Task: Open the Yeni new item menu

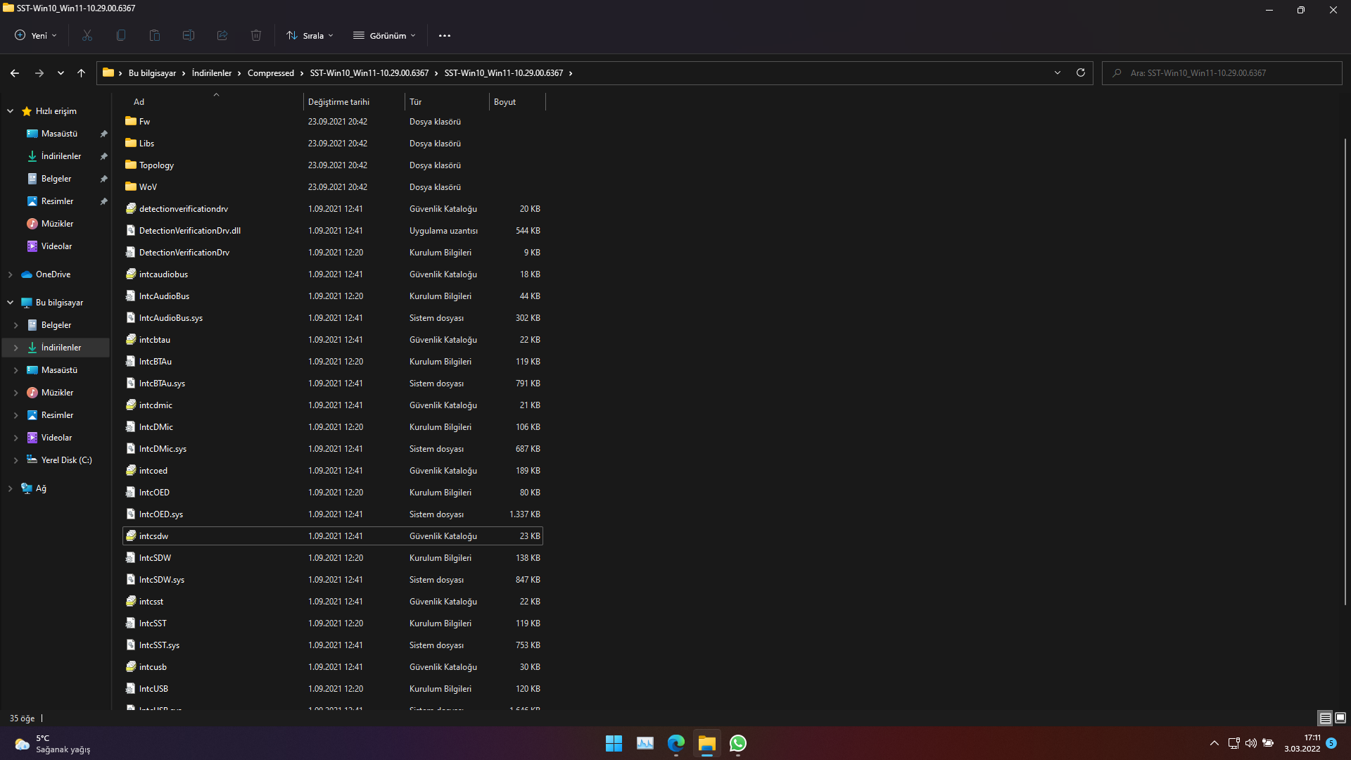Action: 36,35
